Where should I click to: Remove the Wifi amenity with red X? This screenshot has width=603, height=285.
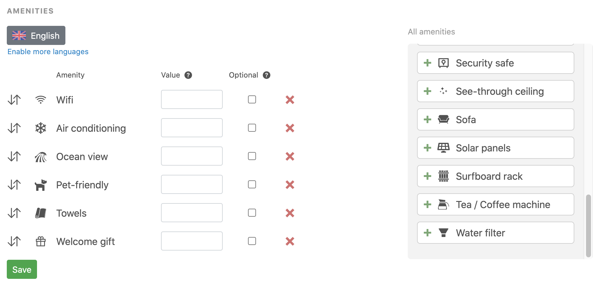click(290, 100)
